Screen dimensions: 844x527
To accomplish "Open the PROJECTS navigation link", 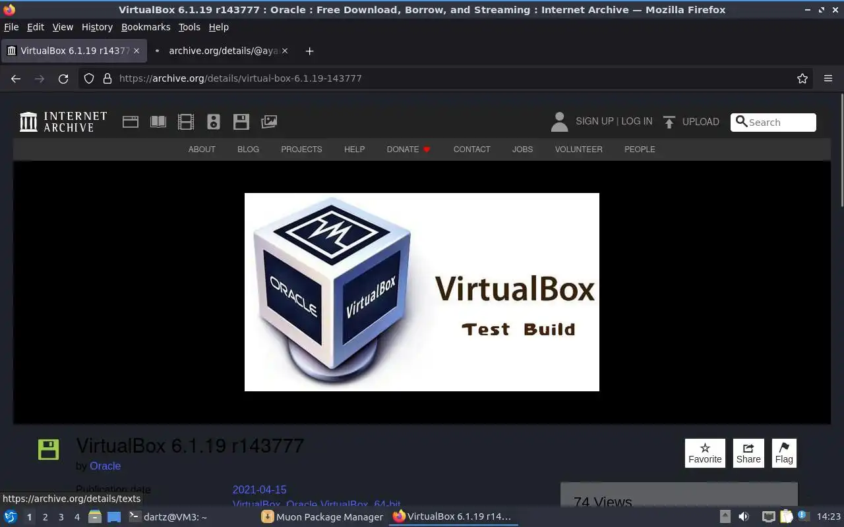I will pos(301,150).
